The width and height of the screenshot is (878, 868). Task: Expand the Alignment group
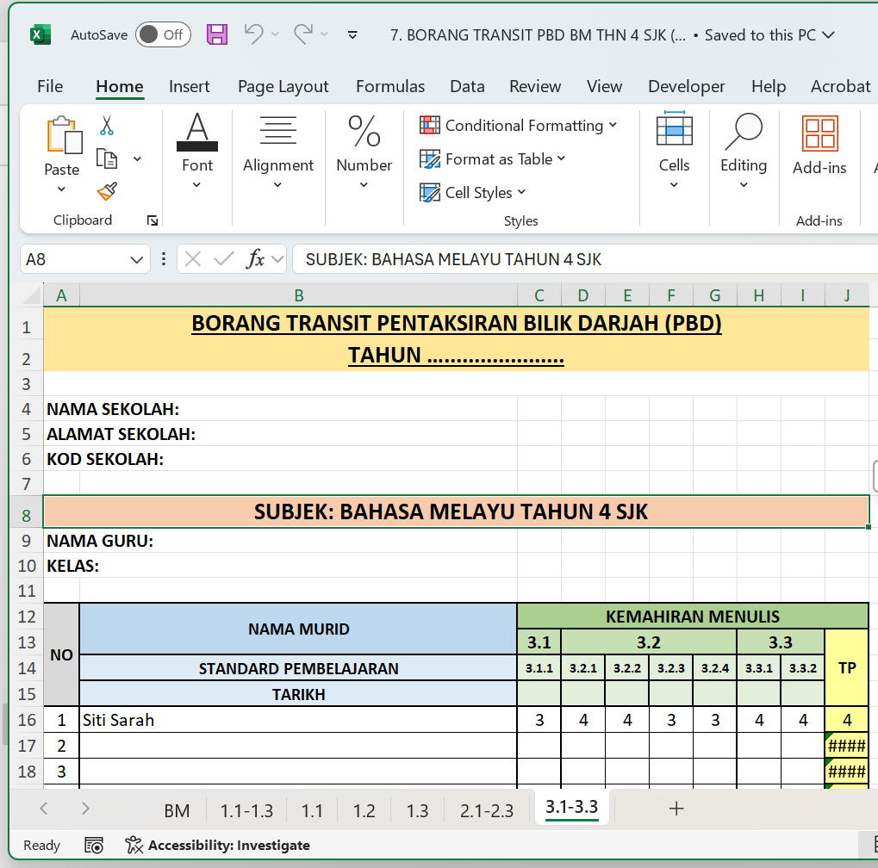click(x=278, y=151)
